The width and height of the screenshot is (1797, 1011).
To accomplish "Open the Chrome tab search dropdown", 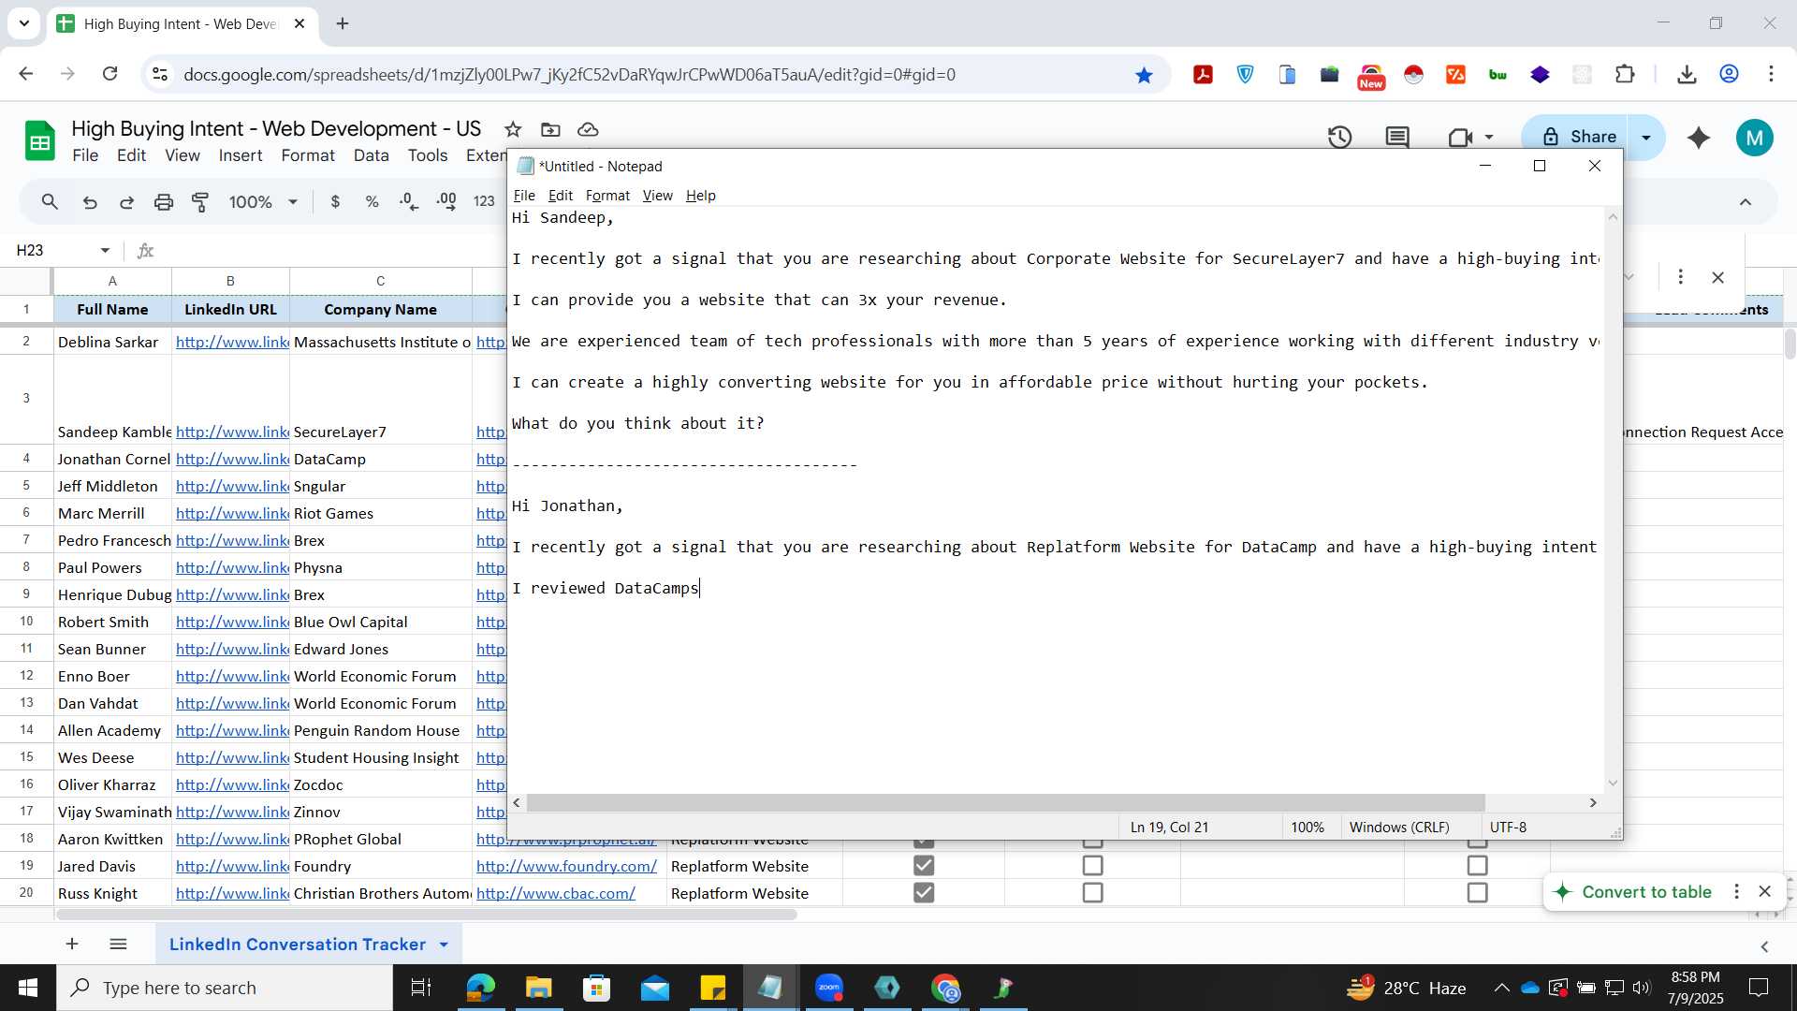I will 23,23.
